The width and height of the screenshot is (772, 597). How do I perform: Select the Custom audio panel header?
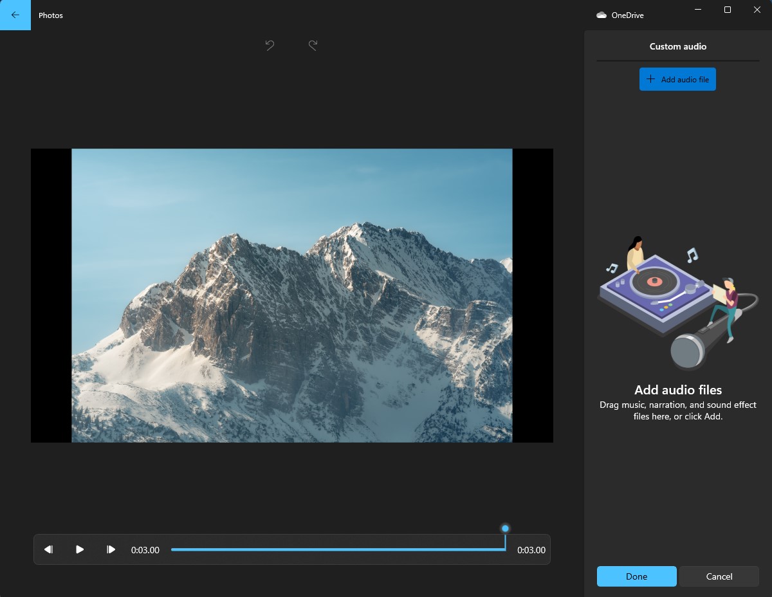[x=677, y=46]
